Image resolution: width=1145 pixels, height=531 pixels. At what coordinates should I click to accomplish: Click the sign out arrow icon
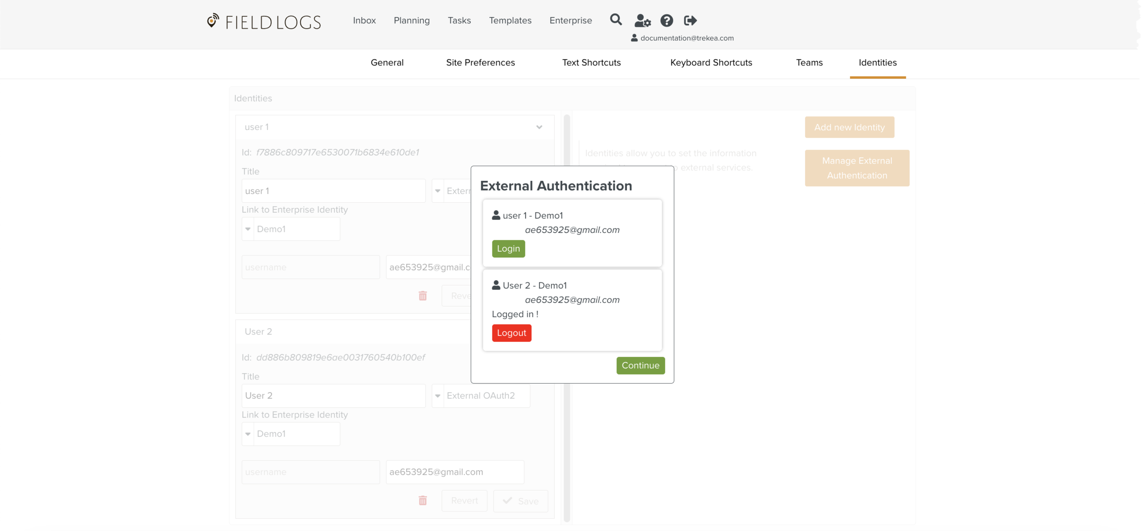690,21
